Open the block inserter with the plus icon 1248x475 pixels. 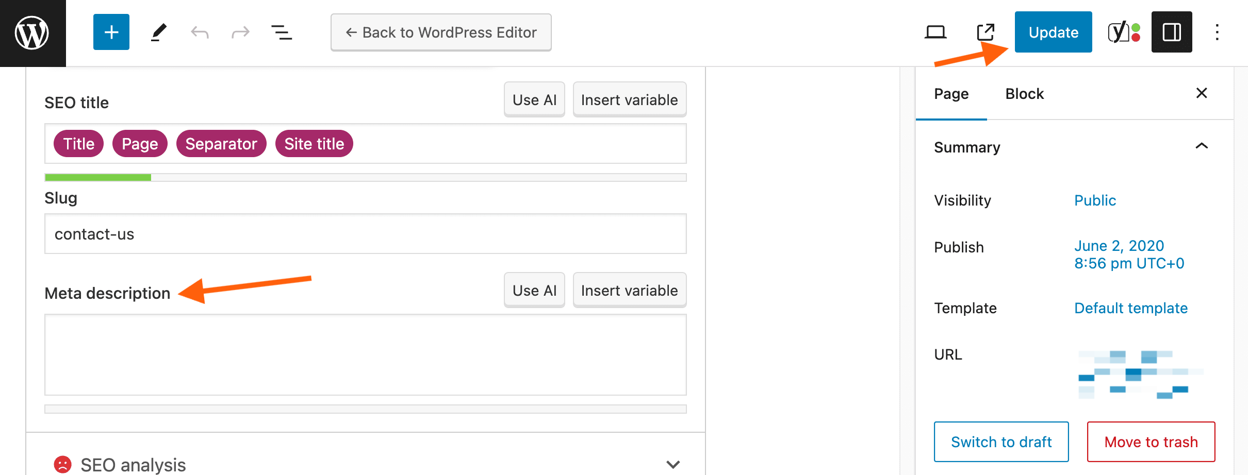coord(111,32)
